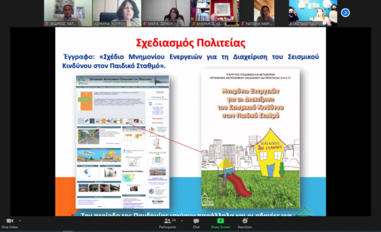
Task: Click the muted mic icon on ΕΥΘΥΜΙΟΣ thumbnail
Action: (194, 24)
